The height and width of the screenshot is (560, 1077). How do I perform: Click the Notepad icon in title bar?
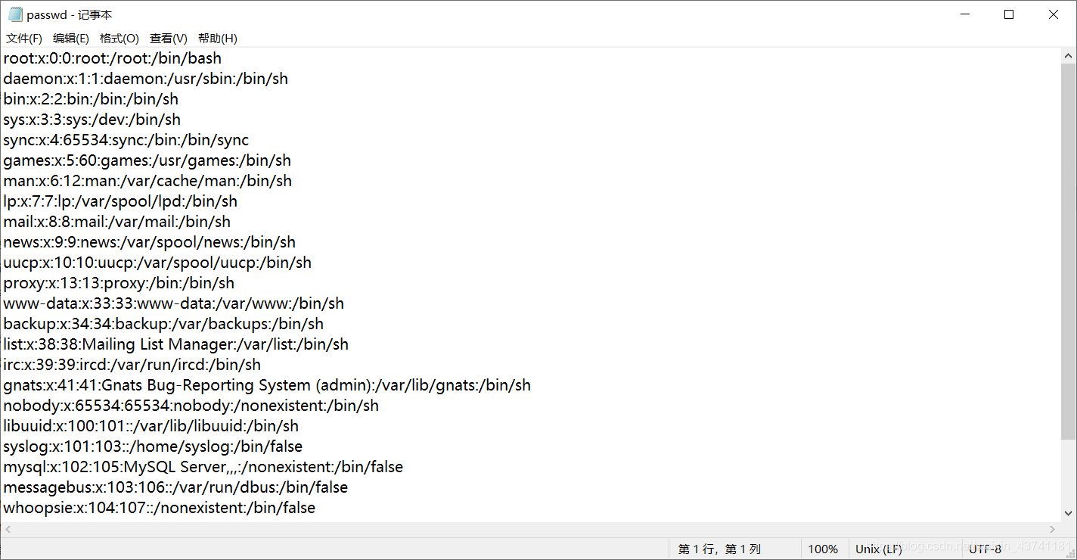click(15, 14)
